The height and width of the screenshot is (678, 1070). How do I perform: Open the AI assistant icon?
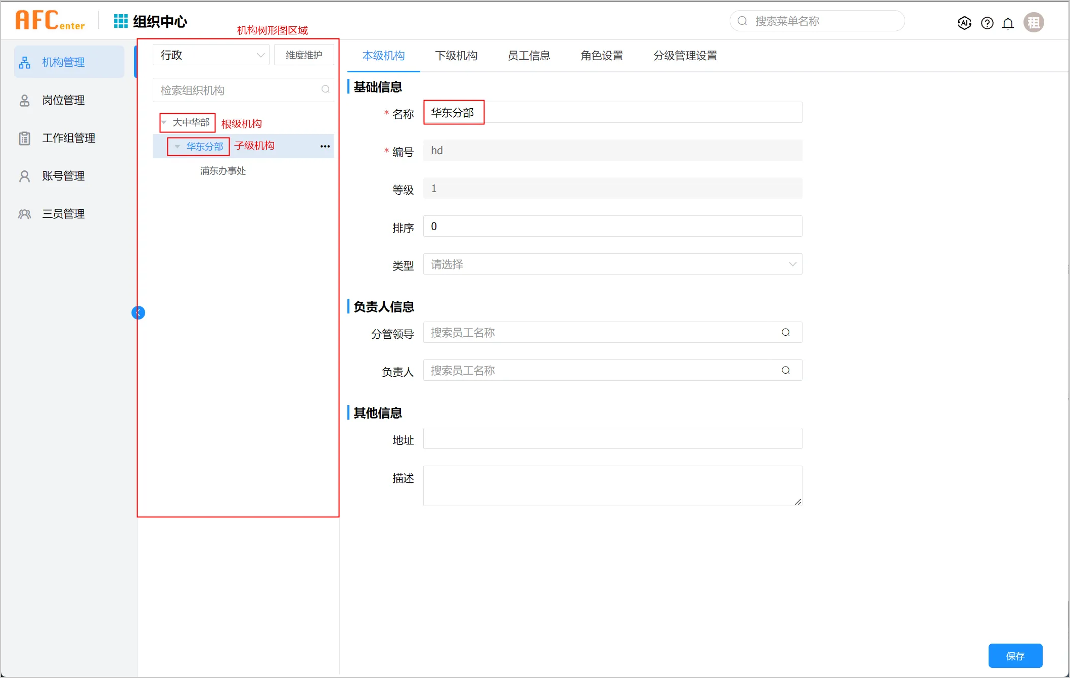click(x=964, y=23)
